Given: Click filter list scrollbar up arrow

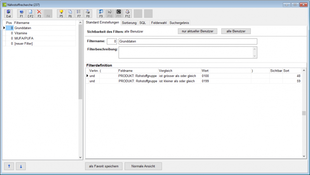Looking at the screenshot, I should point(80,22).
